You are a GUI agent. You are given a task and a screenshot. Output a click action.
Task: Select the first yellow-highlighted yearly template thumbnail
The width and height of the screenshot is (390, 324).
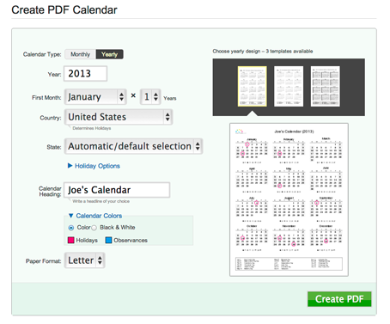click(252, 86)
